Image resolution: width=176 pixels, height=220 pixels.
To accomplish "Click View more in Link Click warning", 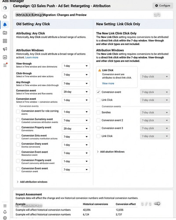I will coord(108,84).
